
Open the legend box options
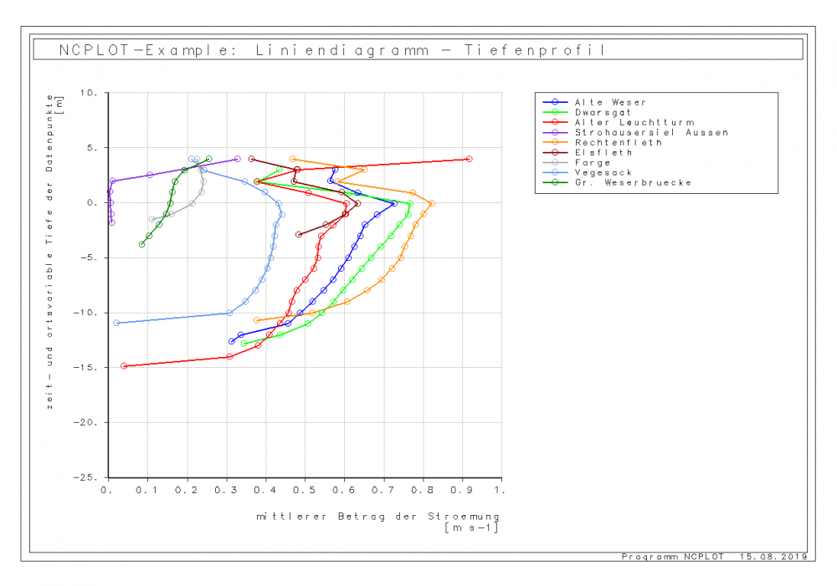656,141
